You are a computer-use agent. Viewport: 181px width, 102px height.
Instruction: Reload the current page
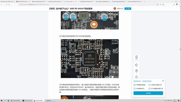coord(7,5)
